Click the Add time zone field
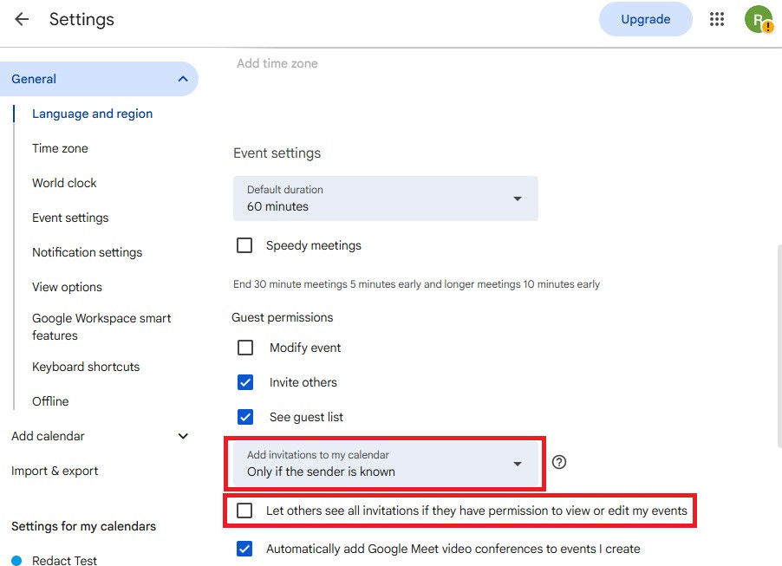Image resolution: width=782 pixels, height=566 pixels. tap(277, 63)
